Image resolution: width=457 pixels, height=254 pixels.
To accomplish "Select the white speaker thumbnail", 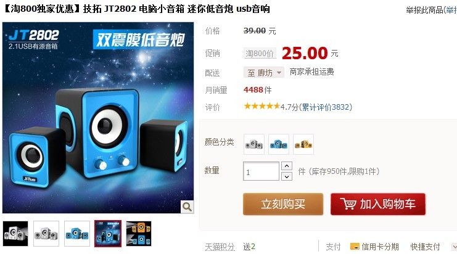I will tap(46, 234).
